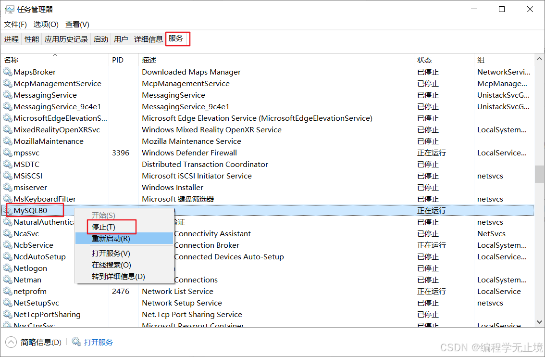545x357 pixels.
Task: Click NetworkServi... group of MapsBroker
Action: (504, 72)
